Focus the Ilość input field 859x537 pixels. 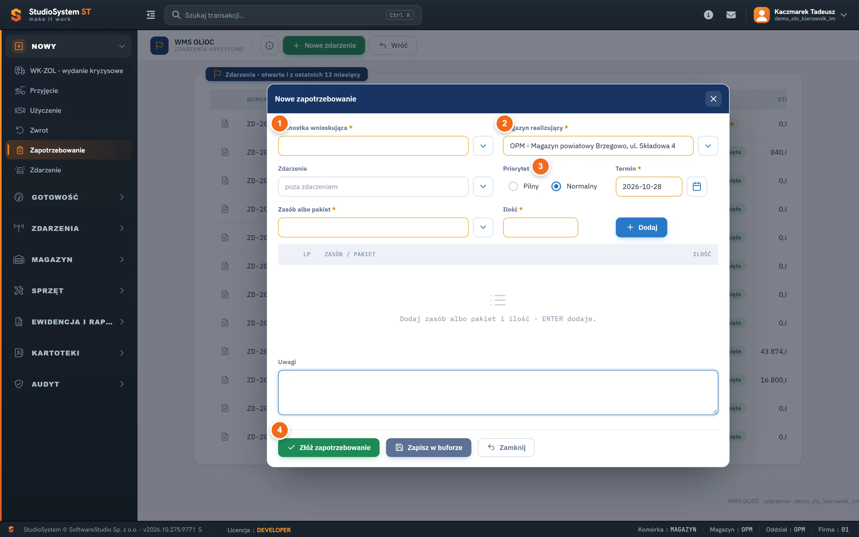tap(540, 227)
